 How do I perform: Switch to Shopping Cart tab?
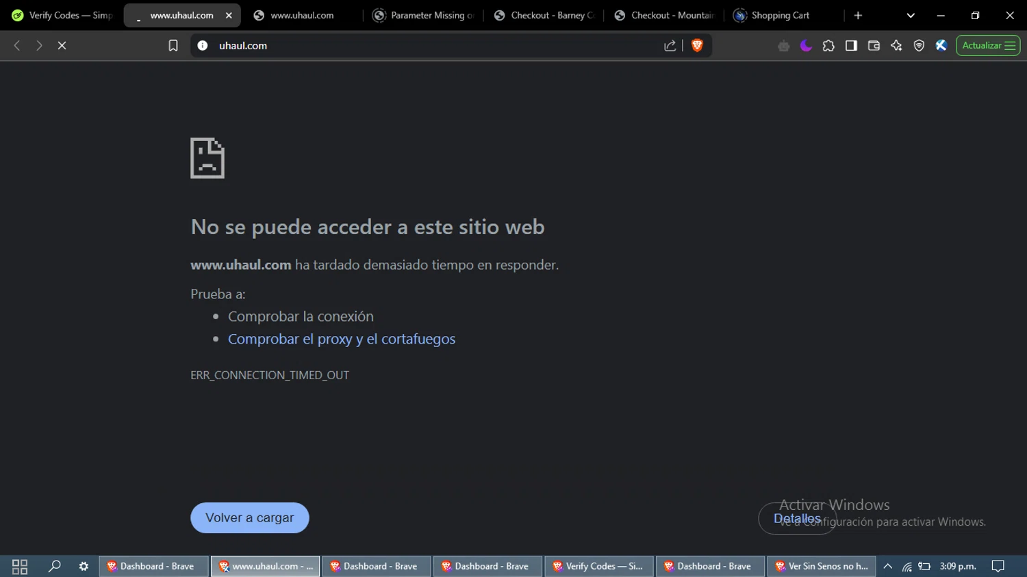[x=785, y=15]
